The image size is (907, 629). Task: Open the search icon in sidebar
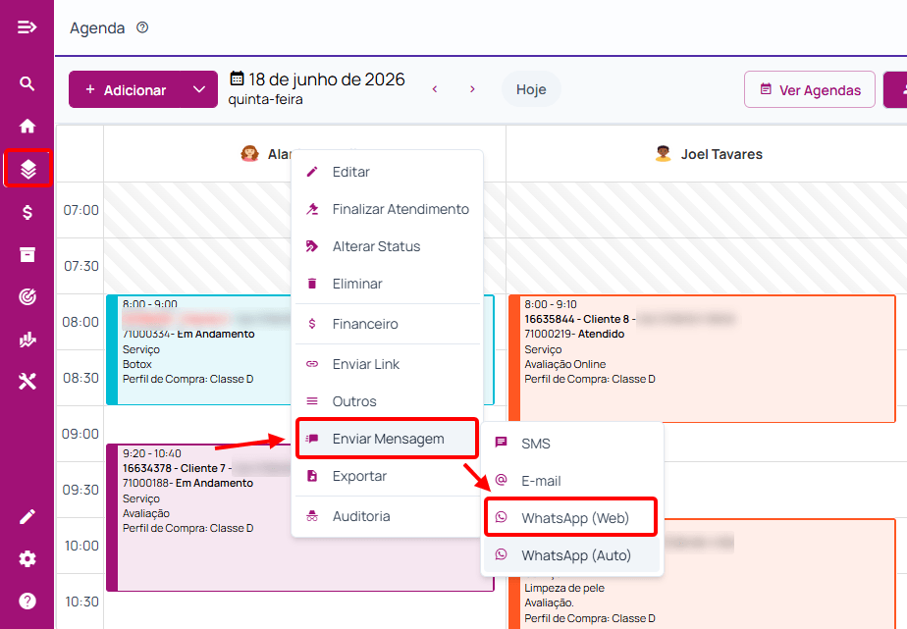(27, 83)
